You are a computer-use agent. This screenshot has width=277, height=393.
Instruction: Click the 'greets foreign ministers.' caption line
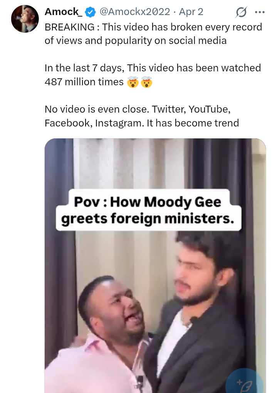pyautogui.click(x=148, y=219)
